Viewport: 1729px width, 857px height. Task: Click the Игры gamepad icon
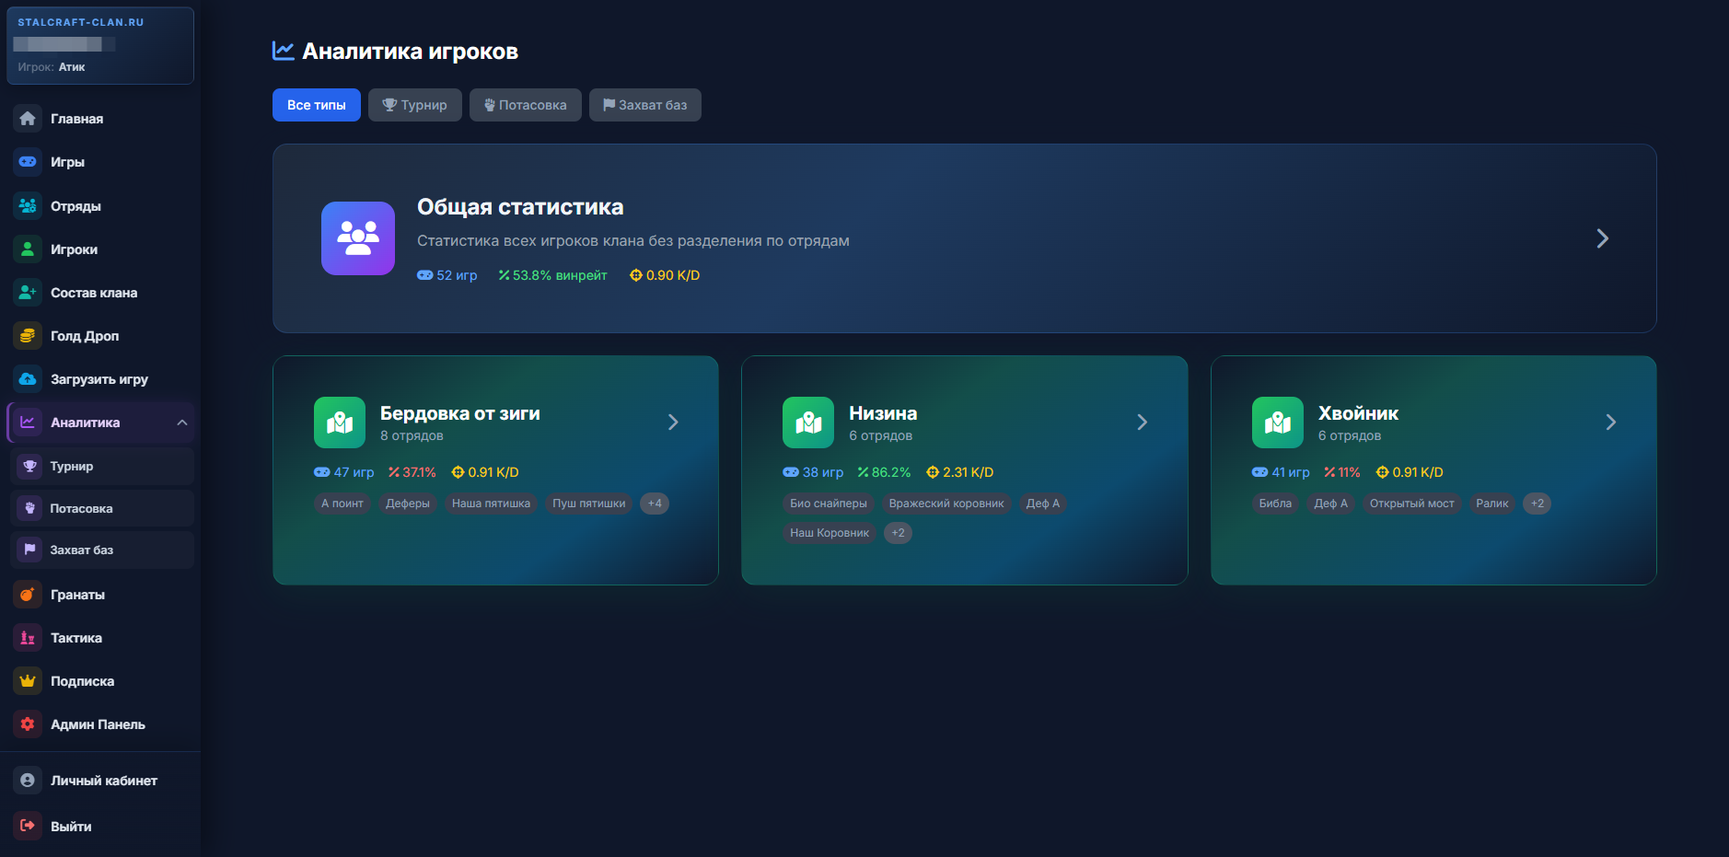pos(28,162)
